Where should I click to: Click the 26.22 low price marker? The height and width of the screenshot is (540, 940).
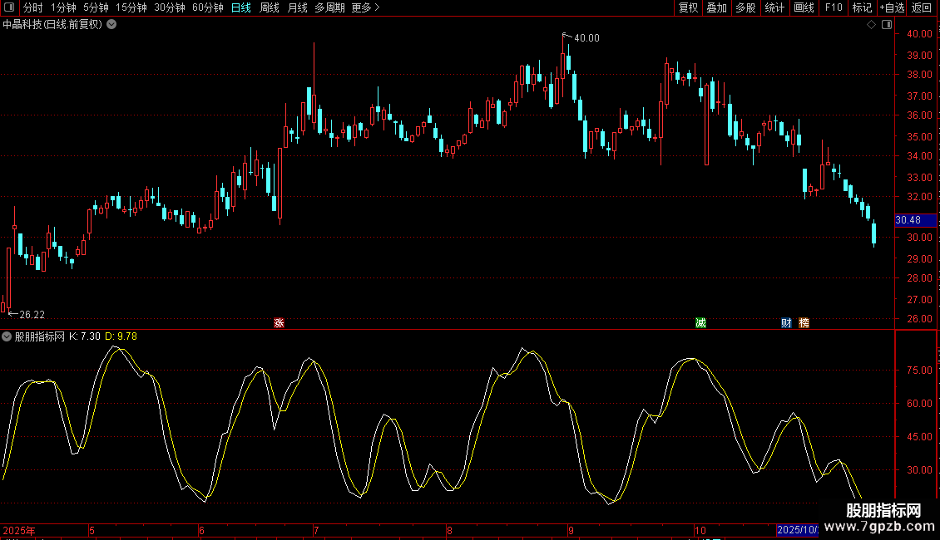[31, 315]
